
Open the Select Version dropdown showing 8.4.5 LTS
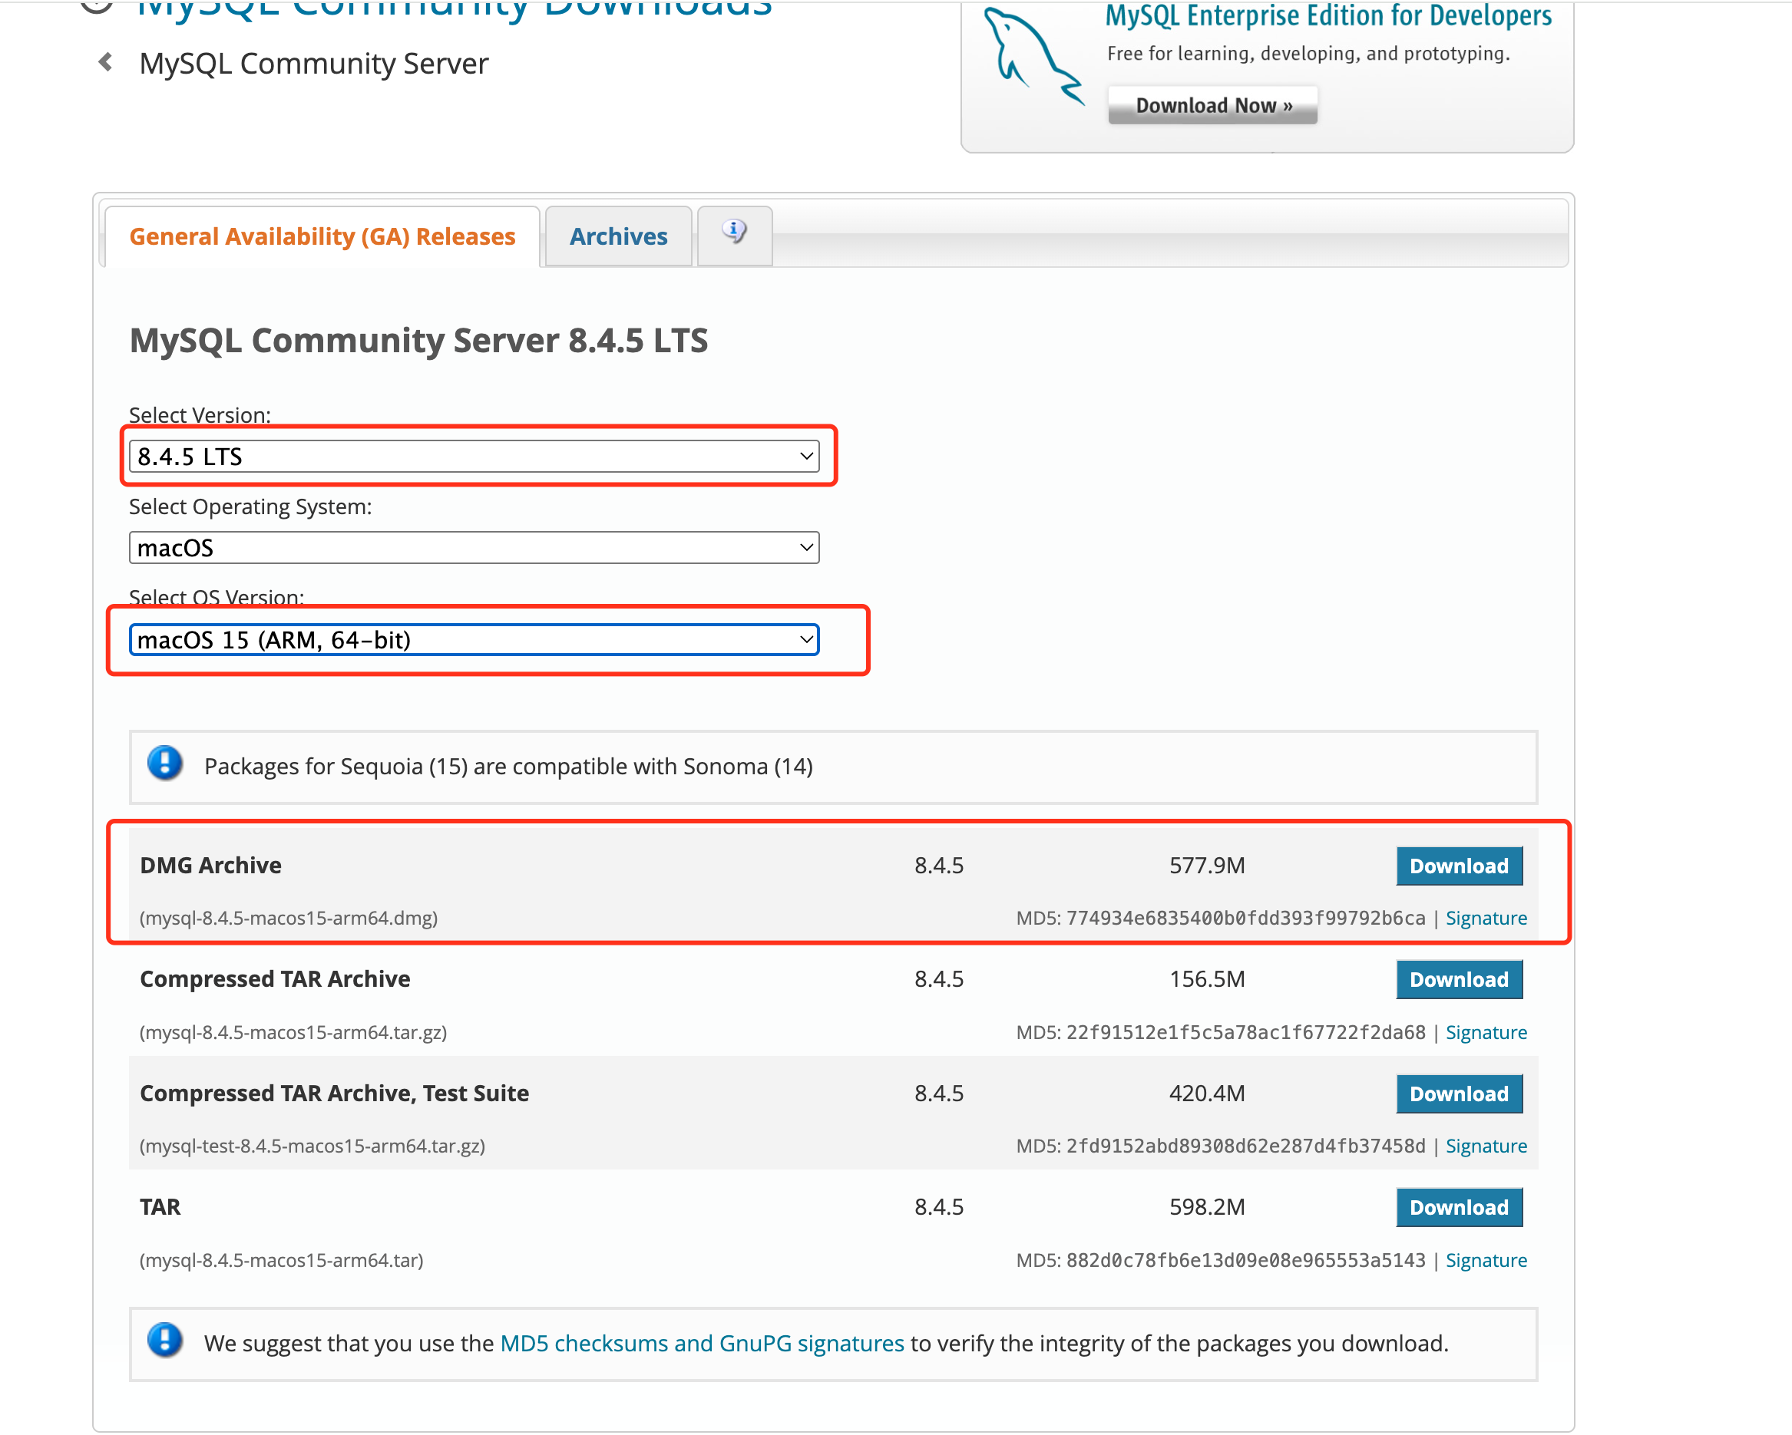[474, 456]
